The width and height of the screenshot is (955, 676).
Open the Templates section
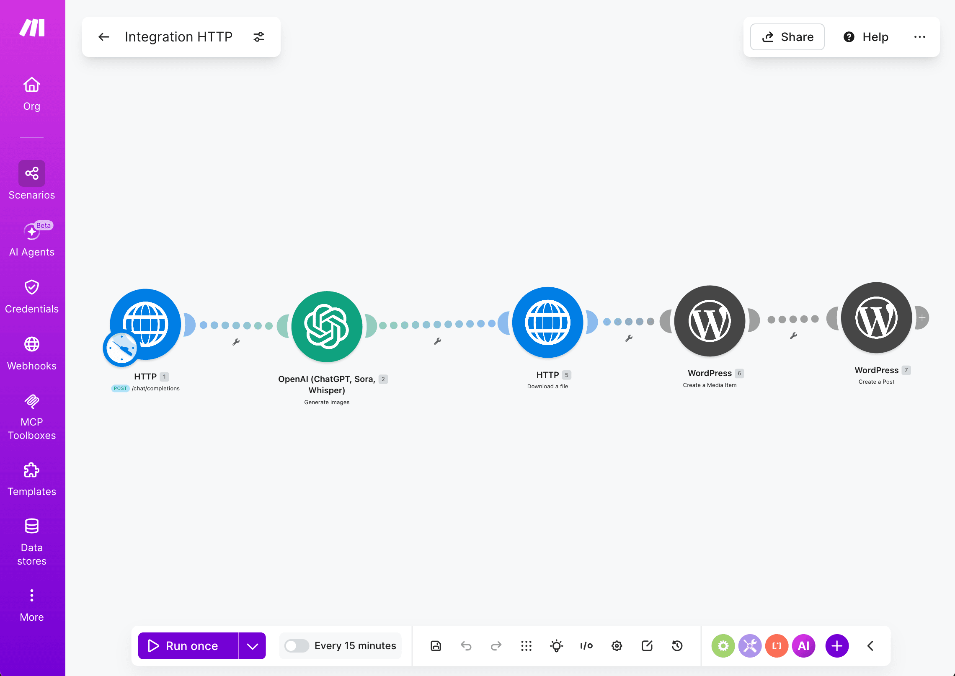[x=32, y=480]
